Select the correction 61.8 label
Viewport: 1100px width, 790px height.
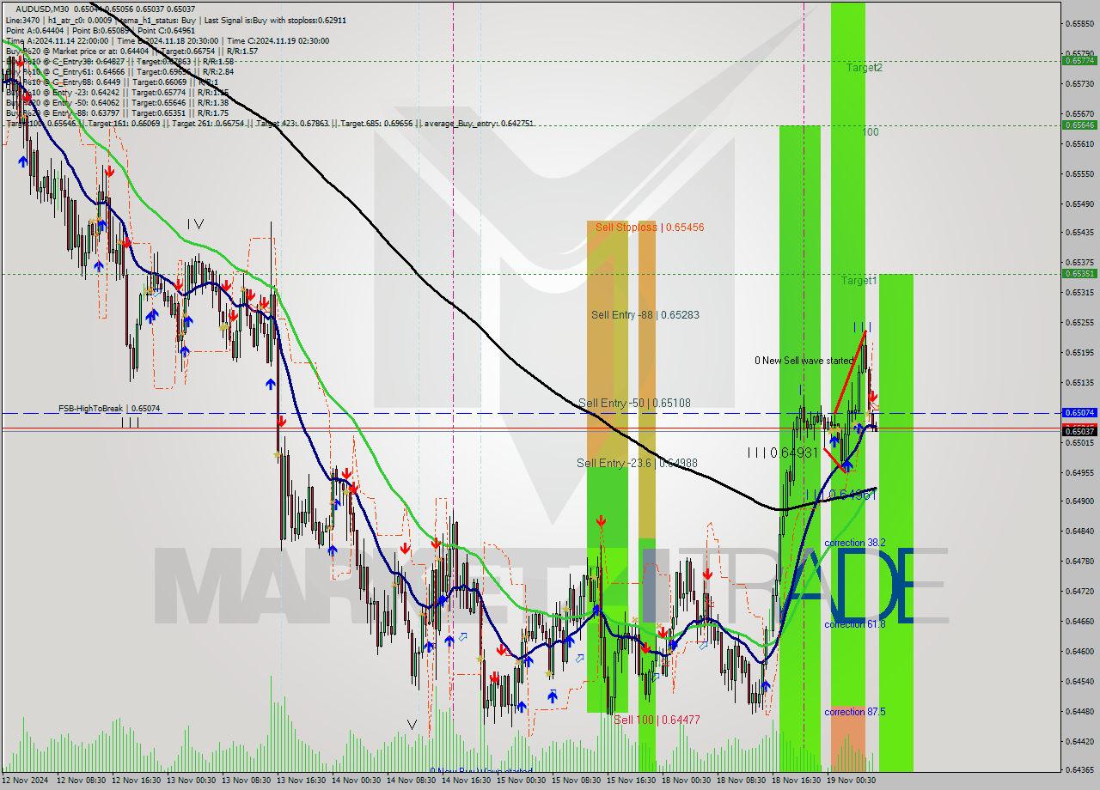[854, 624]
